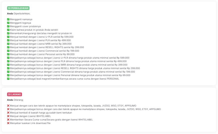Click checkmark beside lead magnet PERSONAL line

coord(8,79)
